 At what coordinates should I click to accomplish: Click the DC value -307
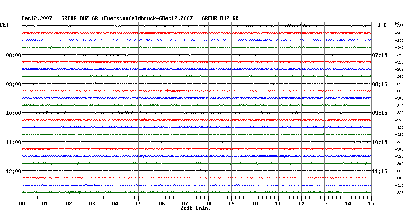399,149
